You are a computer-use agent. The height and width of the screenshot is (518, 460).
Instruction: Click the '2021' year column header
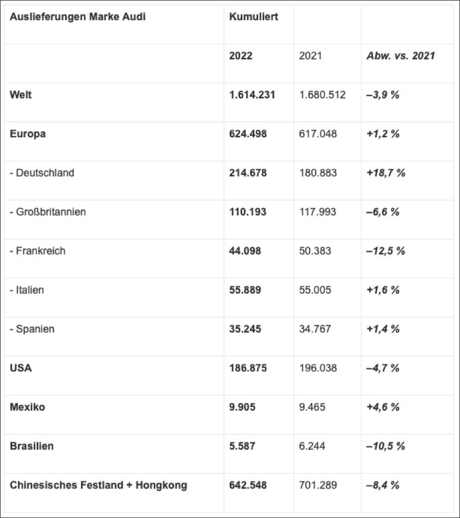coord(311,56)
